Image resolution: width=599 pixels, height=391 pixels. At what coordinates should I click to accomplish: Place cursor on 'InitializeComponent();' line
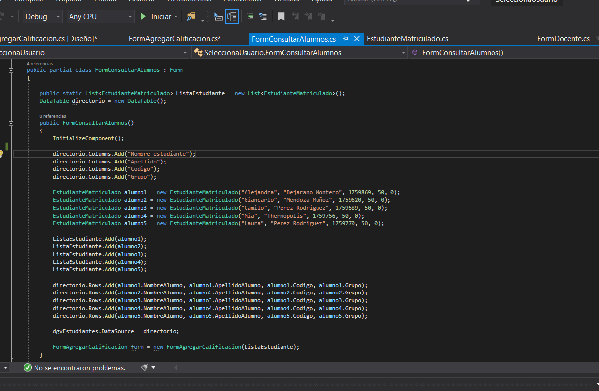coord(88,139)
